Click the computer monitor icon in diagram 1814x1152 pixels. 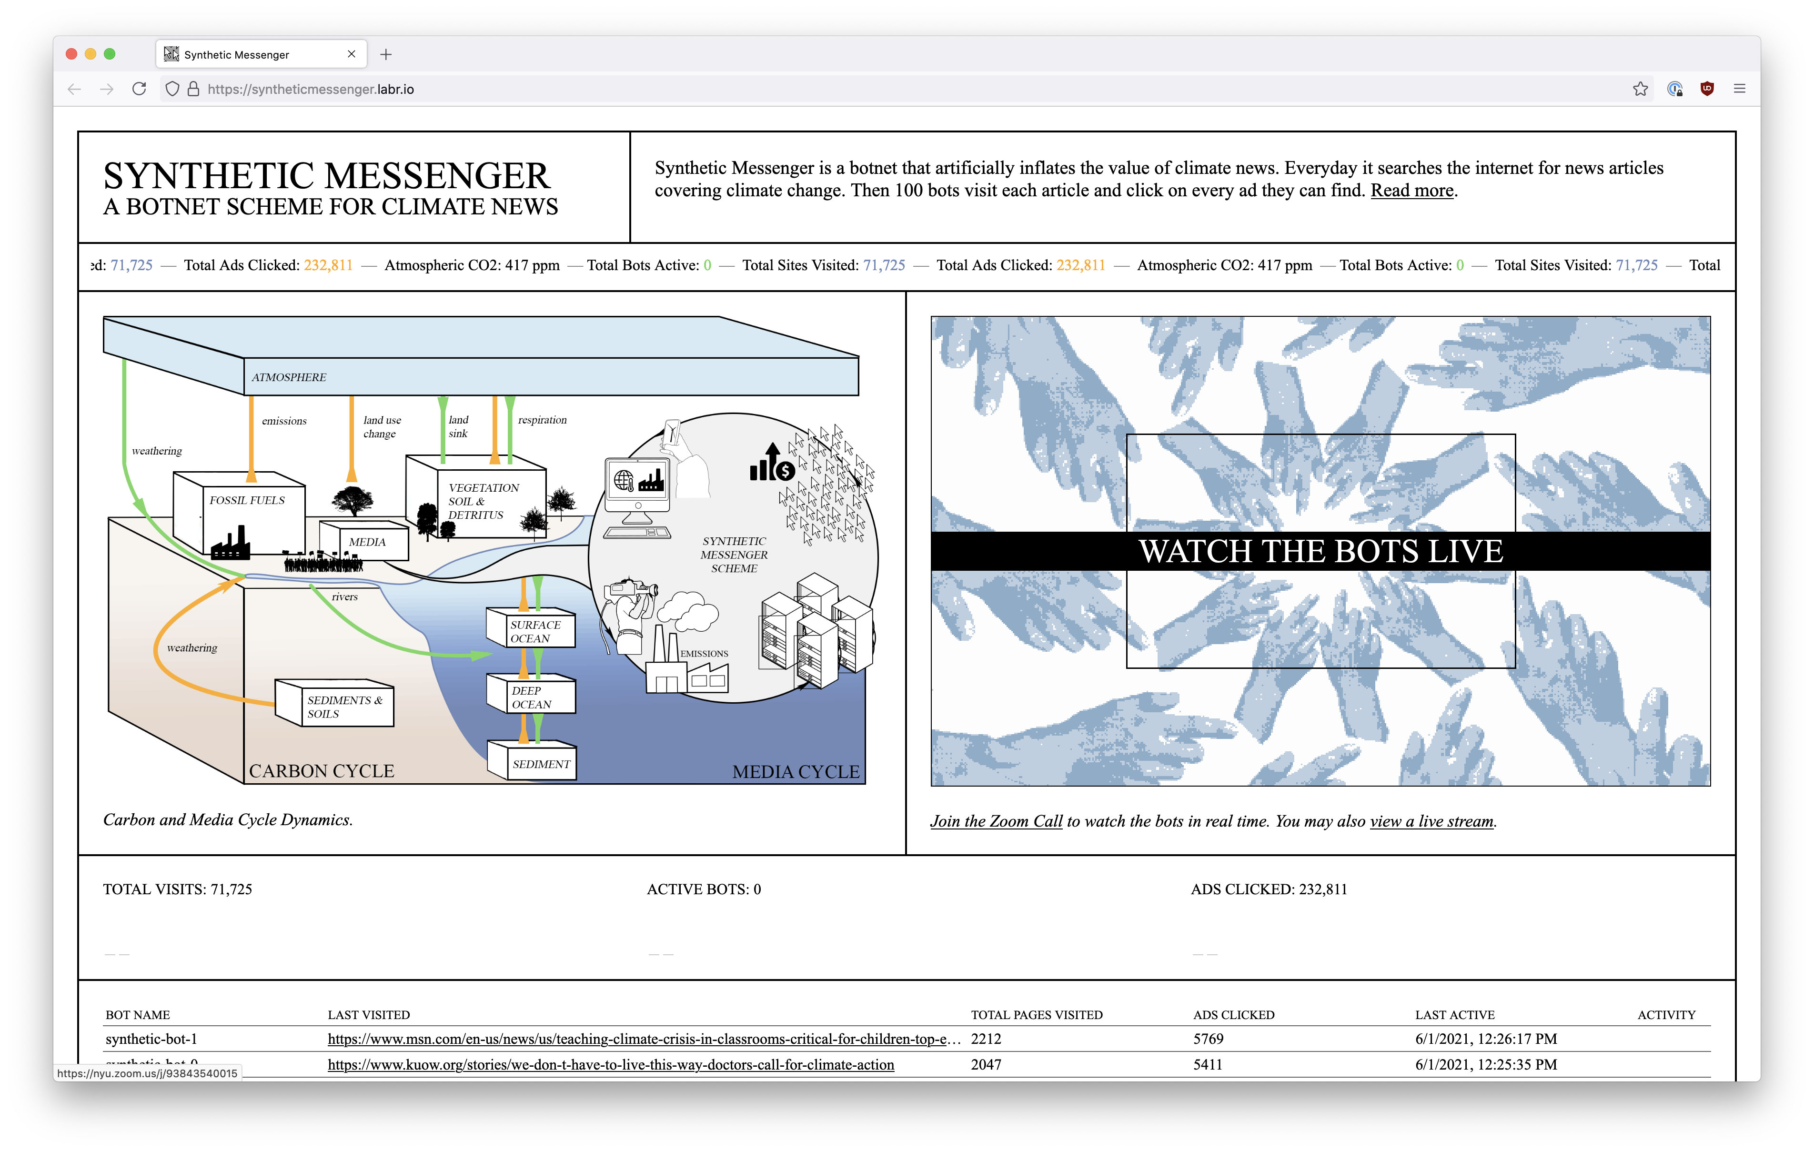coord(637,497)
